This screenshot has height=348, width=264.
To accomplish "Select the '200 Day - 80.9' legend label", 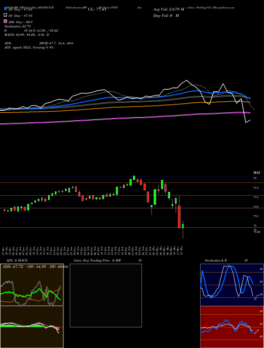I will coord(20,22).
